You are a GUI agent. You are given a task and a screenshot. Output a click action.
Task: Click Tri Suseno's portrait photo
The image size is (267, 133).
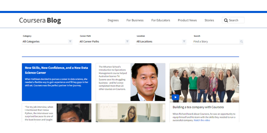click(x=148, y=82)
